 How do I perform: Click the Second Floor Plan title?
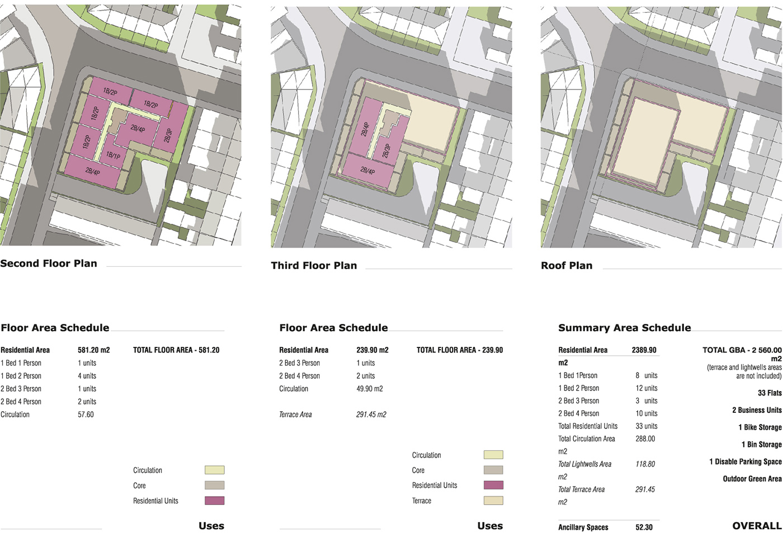tap(49, 264)
